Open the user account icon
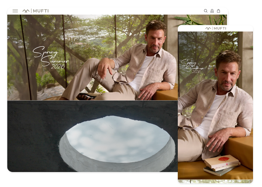This screenshot has height=187, width=262. [x=212, y=11]
